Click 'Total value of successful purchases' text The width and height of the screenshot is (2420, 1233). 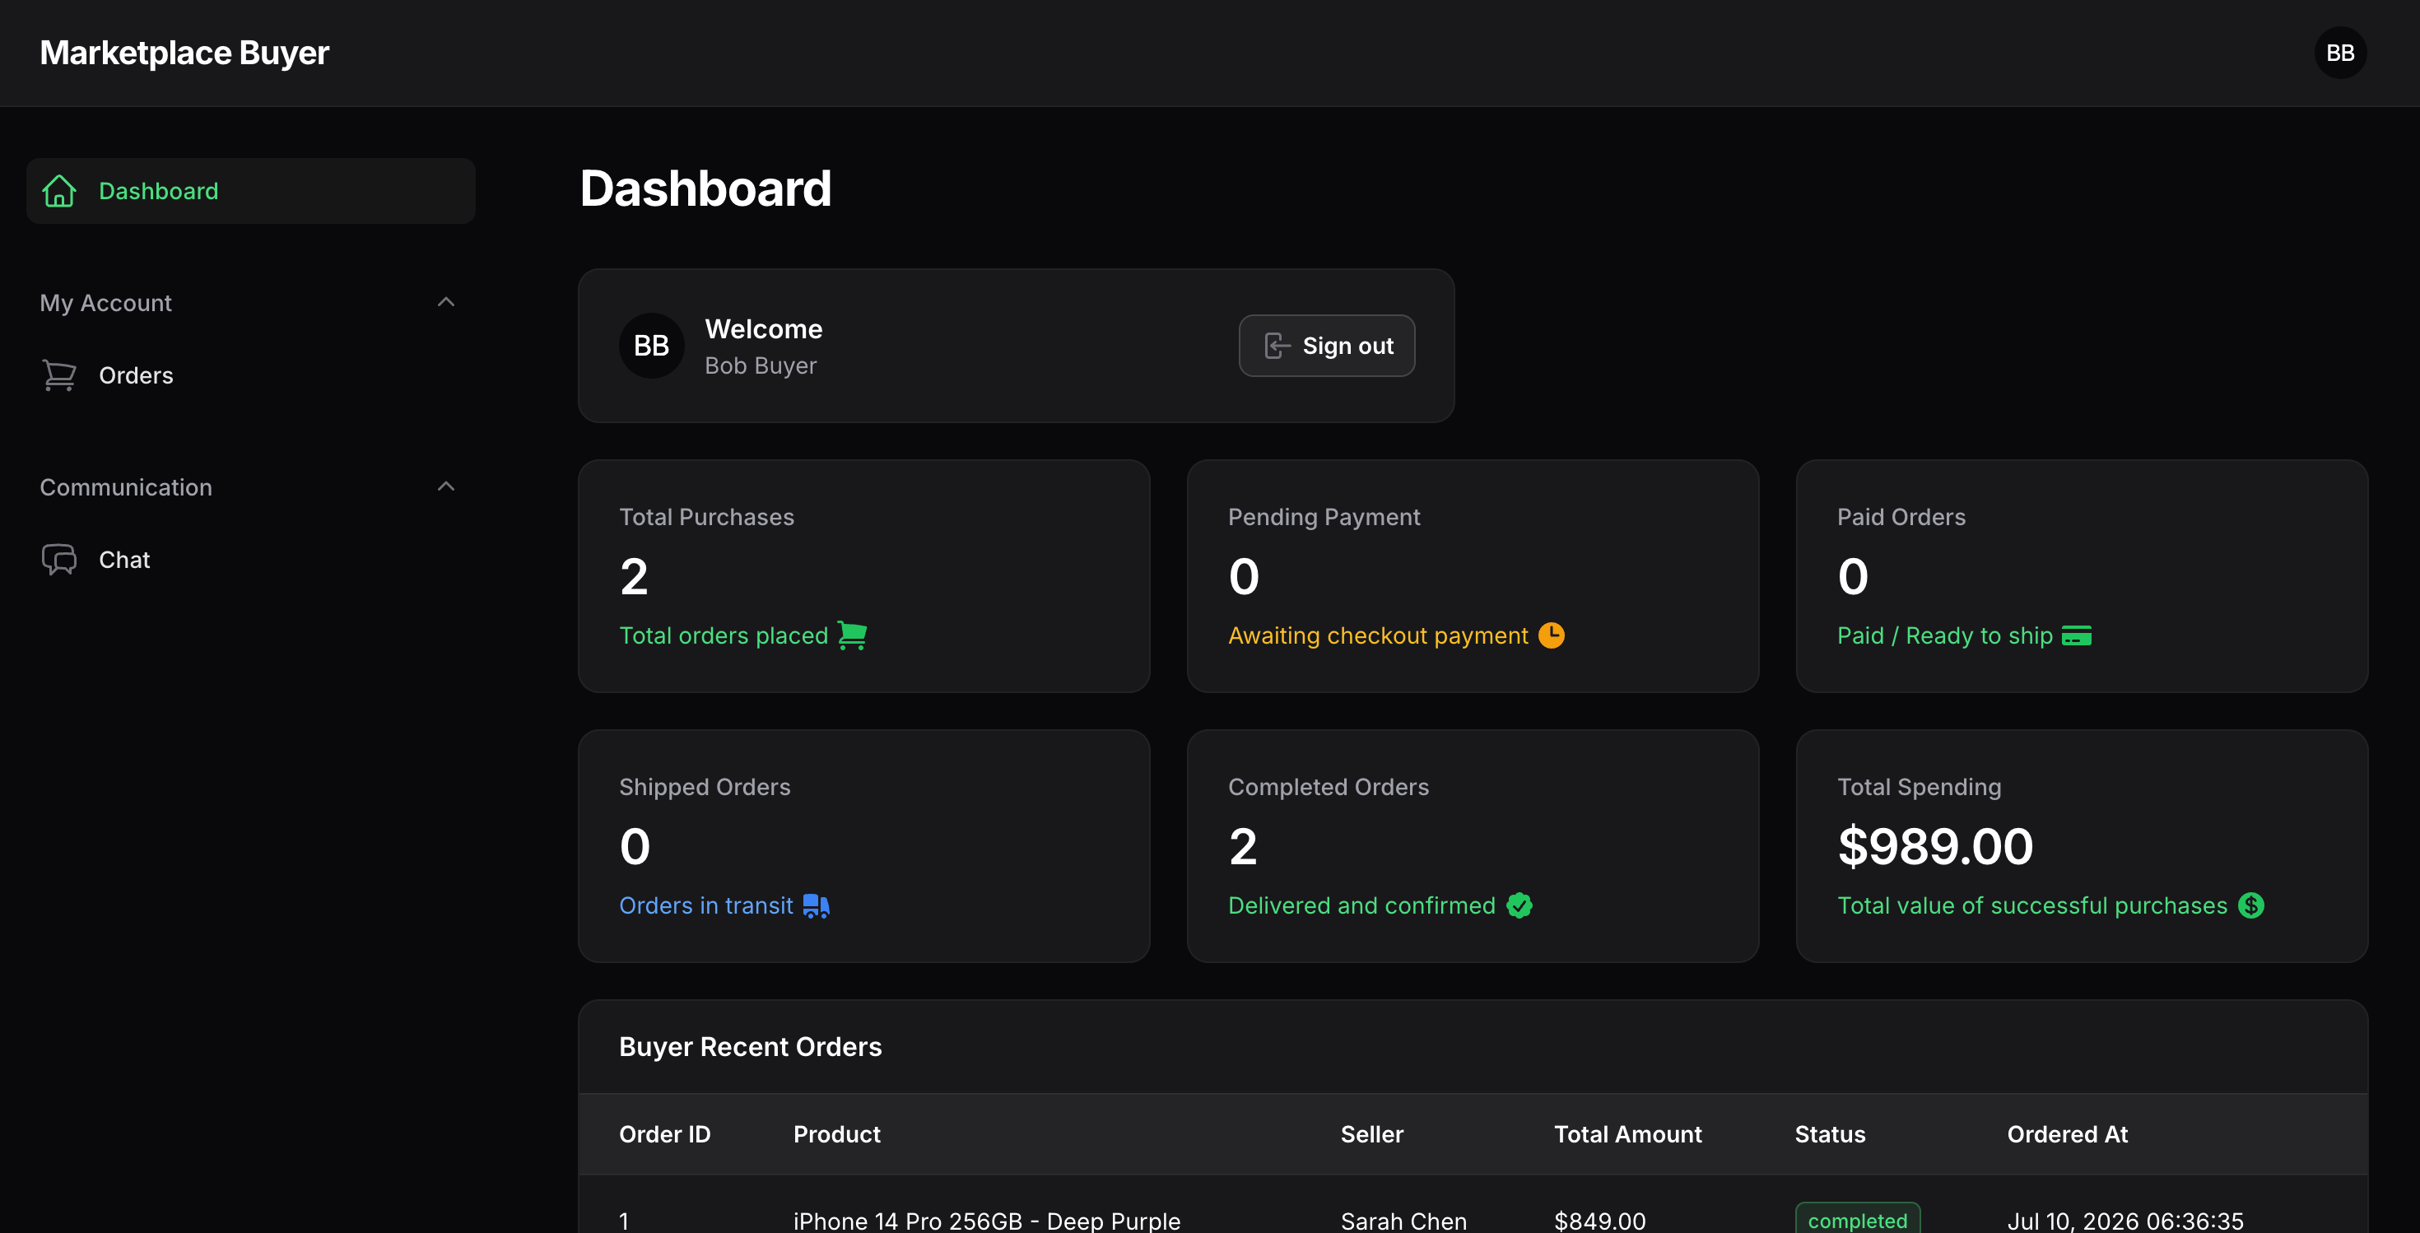click(x=2032, y=905)
